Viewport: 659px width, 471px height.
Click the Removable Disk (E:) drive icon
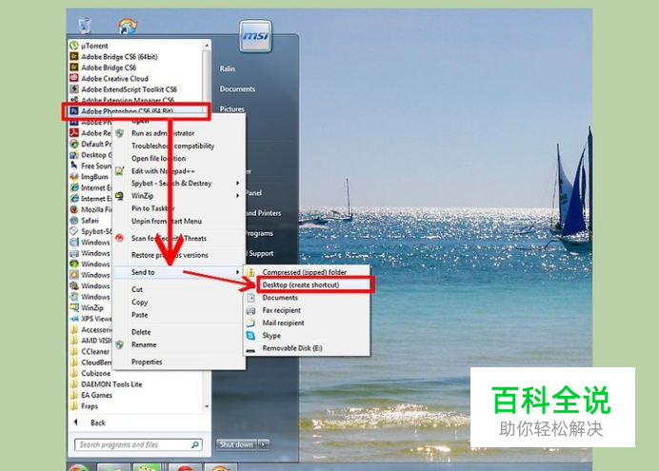pyautogui.click(x=250, y=349)
